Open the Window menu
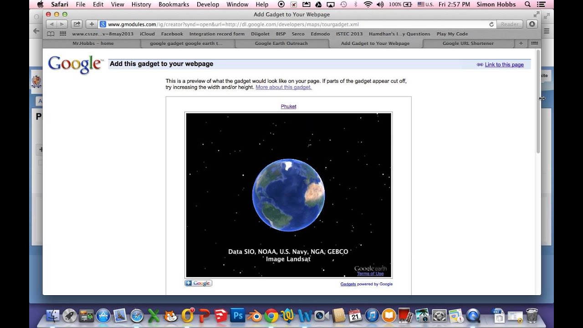This screenshot has height=328, width=583. (237, 5)
